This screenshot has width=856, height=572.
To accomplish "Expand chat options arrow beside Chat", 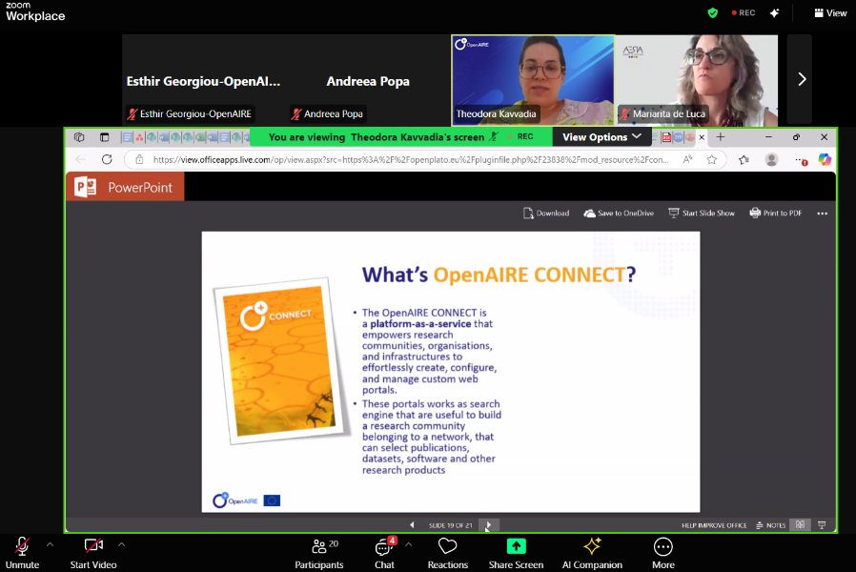I will [x=408, y=544].
